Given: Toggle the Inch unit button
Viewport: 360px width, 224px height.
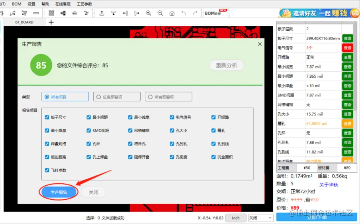Looking at the screenshot, I should [236, 218].
